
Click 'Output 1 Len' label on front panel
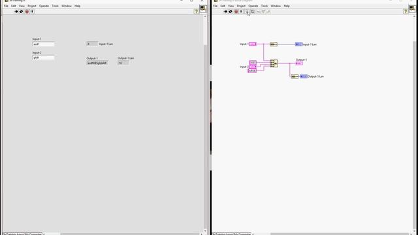click(x=126, y=58)
